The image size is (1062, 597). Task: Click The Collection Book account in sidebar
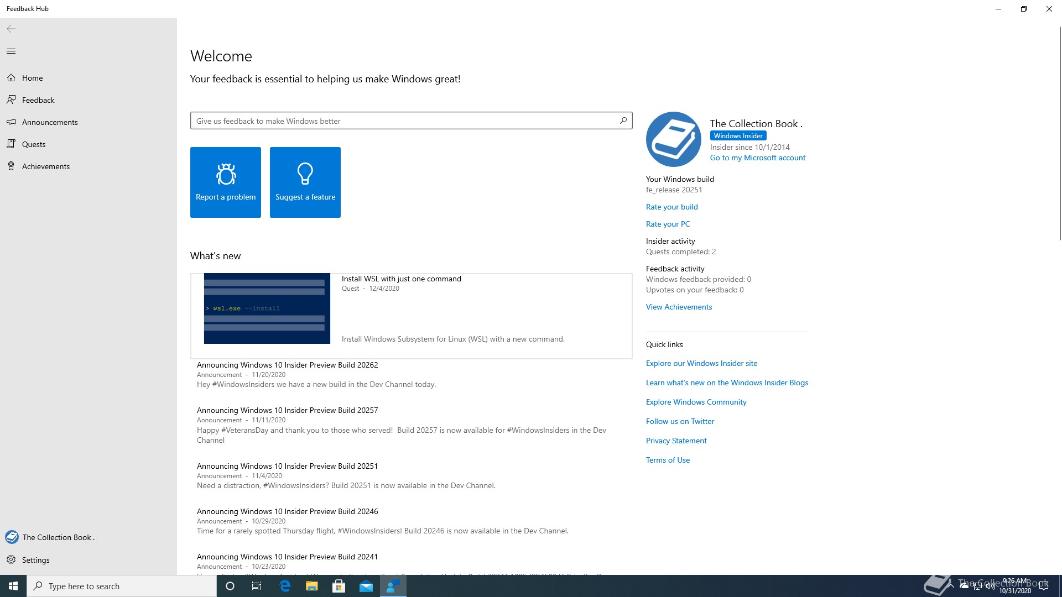pyautogui.click(x=88, y=537)
